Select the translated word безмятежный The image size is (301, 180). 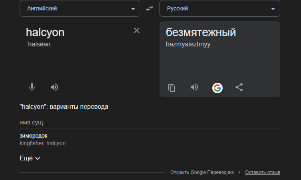tap(201, 32)
